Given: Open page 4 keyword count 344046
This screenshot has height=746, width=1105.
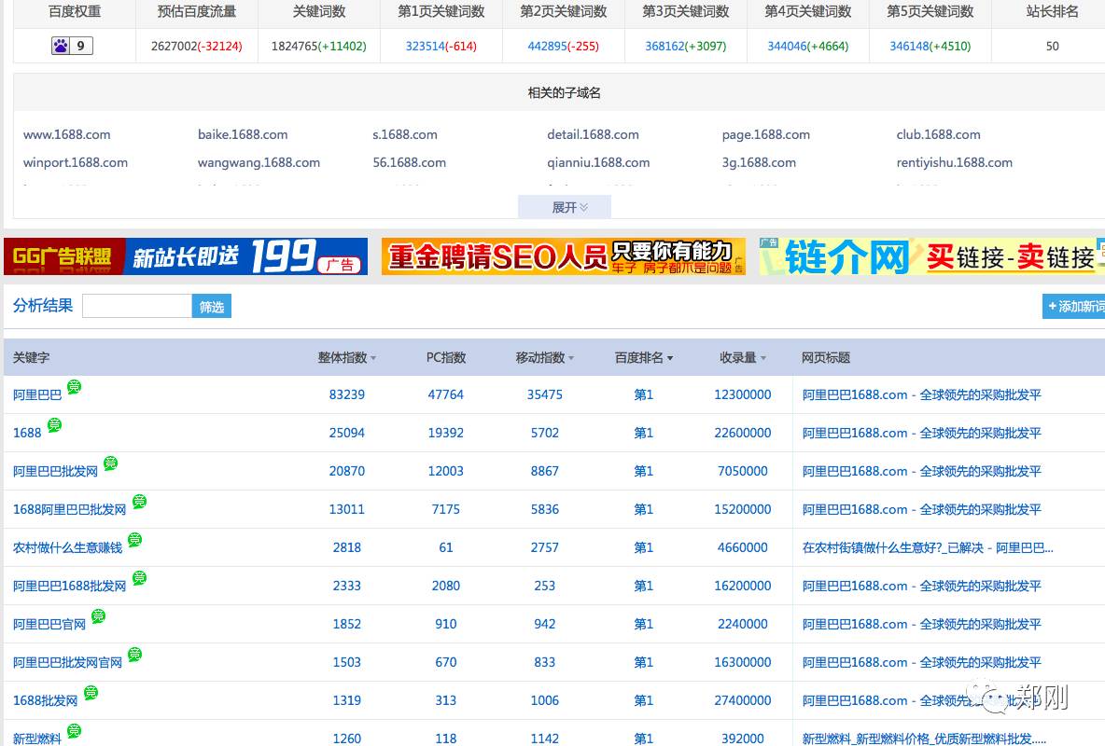Looking at the screenshot, I should tap(787, 46).
